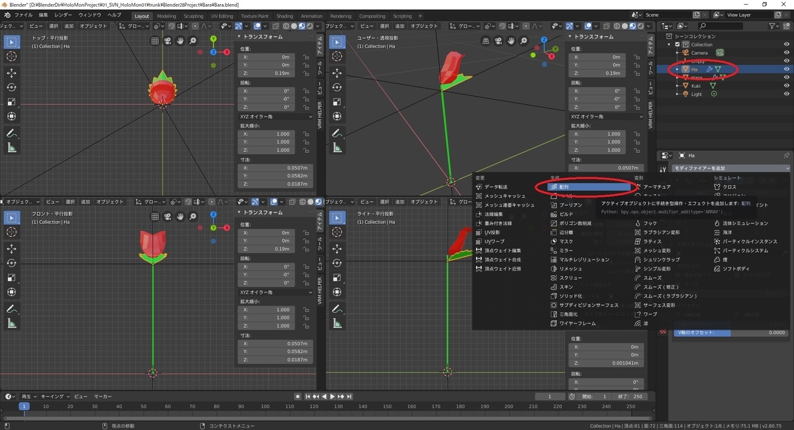
Task: Click the wrench modifier icon on Ha row
Action: coord(709,69)
